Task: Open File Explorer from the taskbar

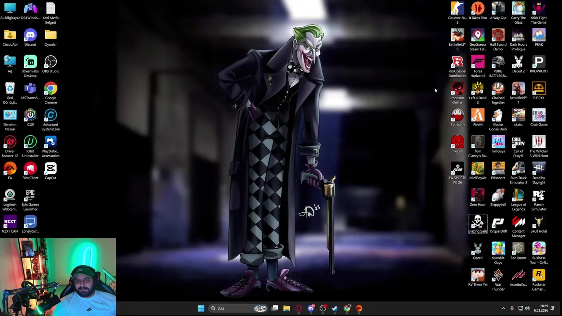Action: pos(287,308)
